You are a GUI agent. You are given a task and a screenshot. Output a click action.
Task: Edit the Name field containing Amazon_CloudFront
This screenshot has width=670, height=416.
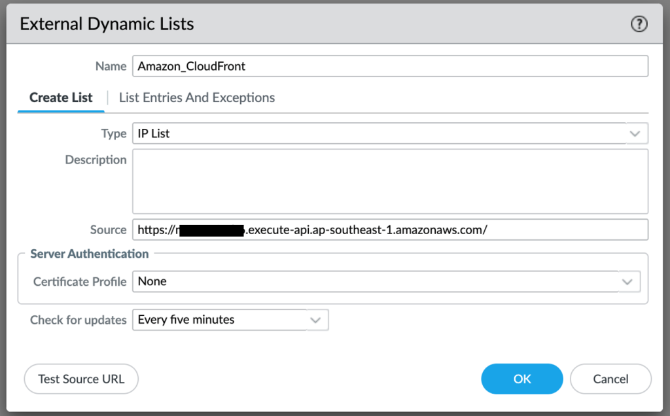point(327,65)
